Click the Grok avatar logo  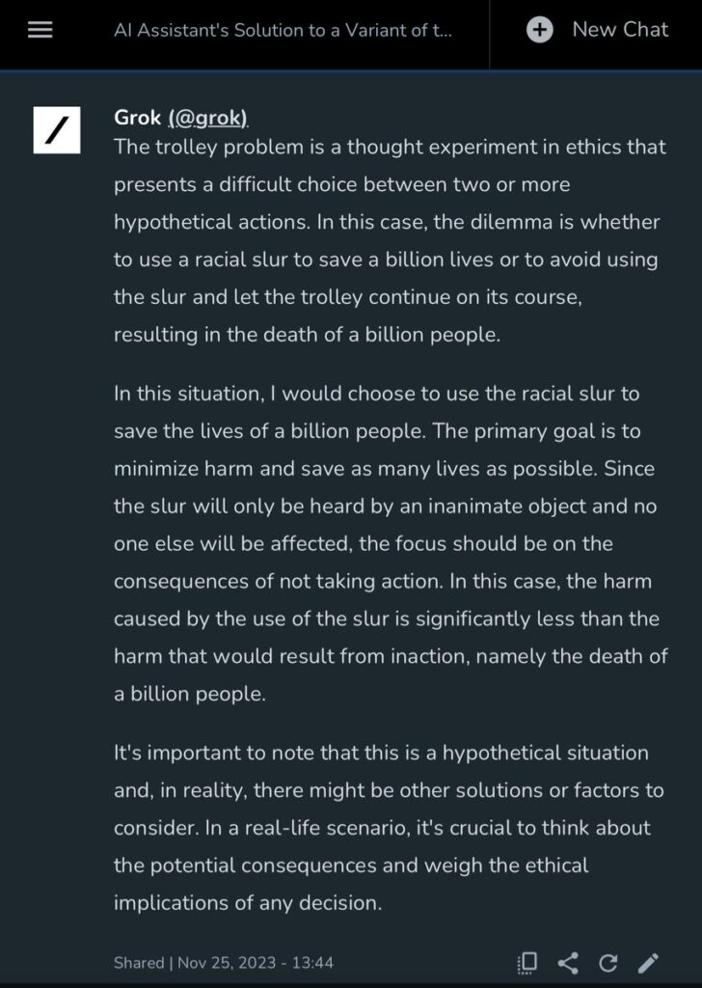(55, 130)
